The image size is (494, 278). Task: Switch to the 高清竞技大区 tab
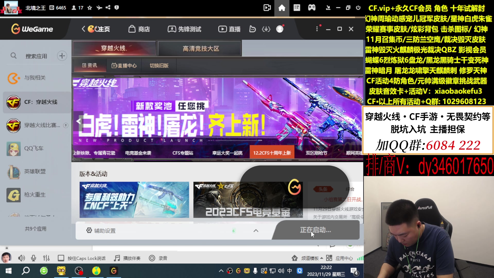[200, 48]
